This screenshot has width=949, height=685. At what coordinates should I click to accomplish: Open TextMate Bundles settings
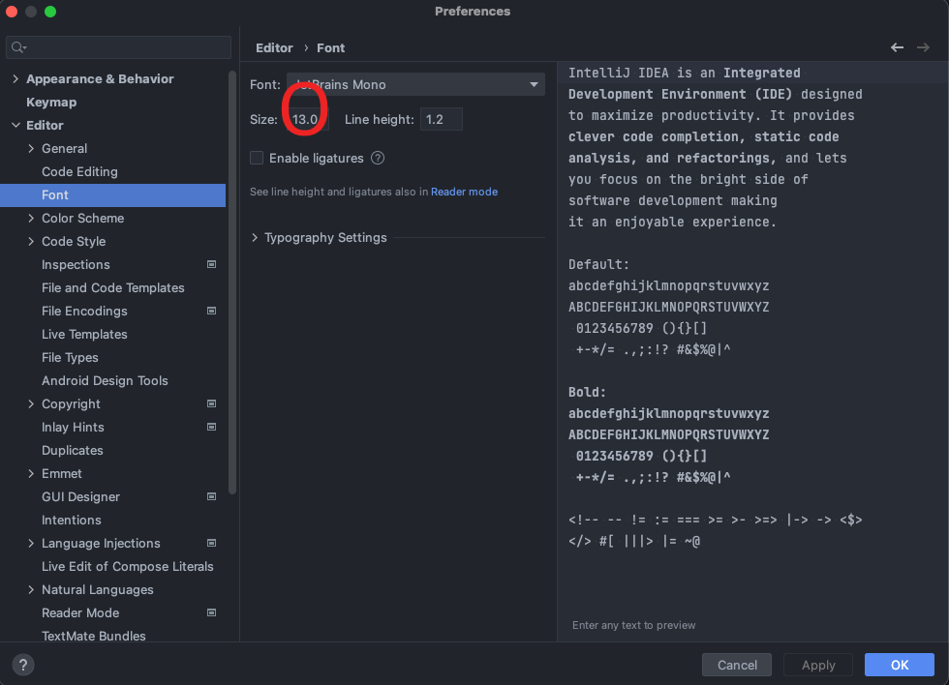(x=94, y=636)
